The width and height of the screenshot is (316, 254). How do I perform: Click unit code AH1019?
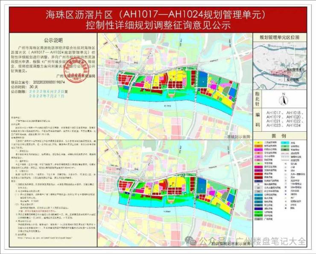tap(273, 117)
